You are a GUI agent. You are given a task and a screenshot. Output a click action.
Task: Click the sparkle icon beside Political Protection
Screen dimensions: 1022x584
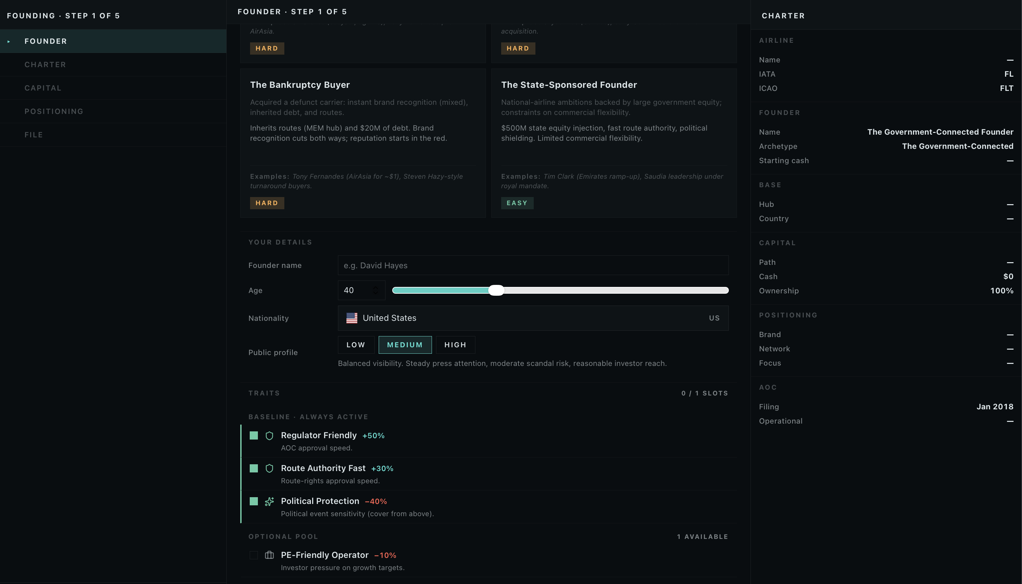click(269, 501)
